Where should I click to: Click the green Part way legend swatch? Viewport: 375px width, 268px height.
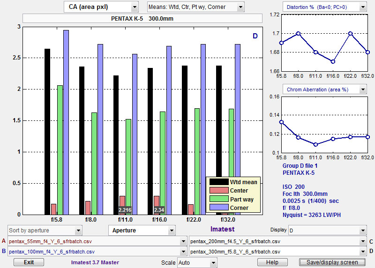pos(219,199)
